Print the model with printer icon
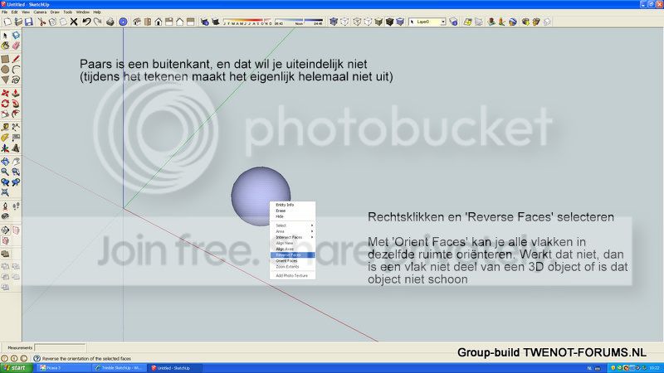664x373 pixels. (x=110, y=22)
